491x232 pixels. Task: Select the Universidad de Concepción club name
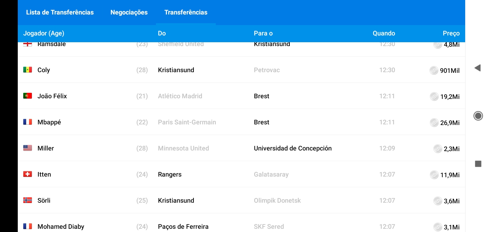pos(293,149)
